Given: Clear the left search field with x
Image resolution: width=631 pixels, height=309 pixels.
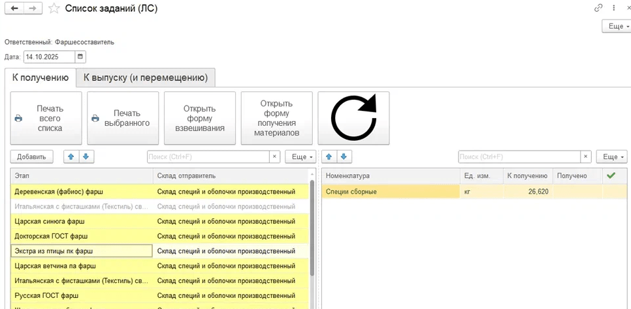Looking at the screenshot, I should pos(274,157).
